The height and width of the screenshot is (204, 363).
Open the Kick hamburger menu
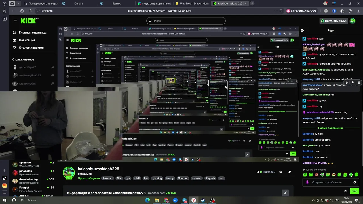(15, 21)
